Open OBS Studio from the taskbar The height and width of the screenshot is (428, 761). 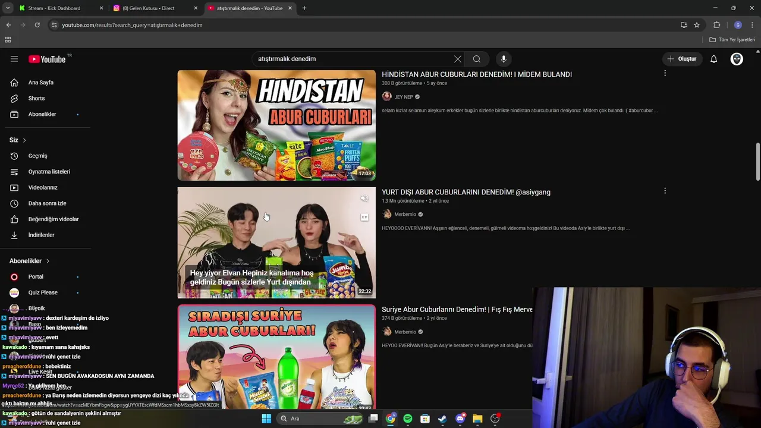click(495, 418)
